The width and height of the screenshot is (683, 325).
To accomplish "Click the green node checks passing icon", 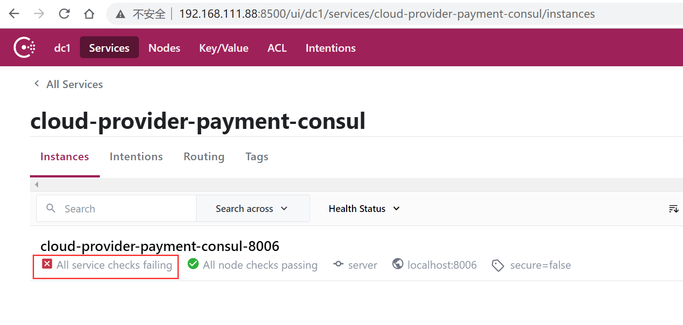I will (x=193, y=264).
